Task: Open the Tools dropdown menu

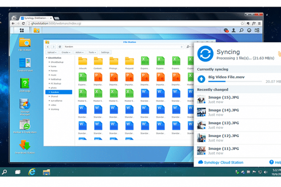Action: 92,52
